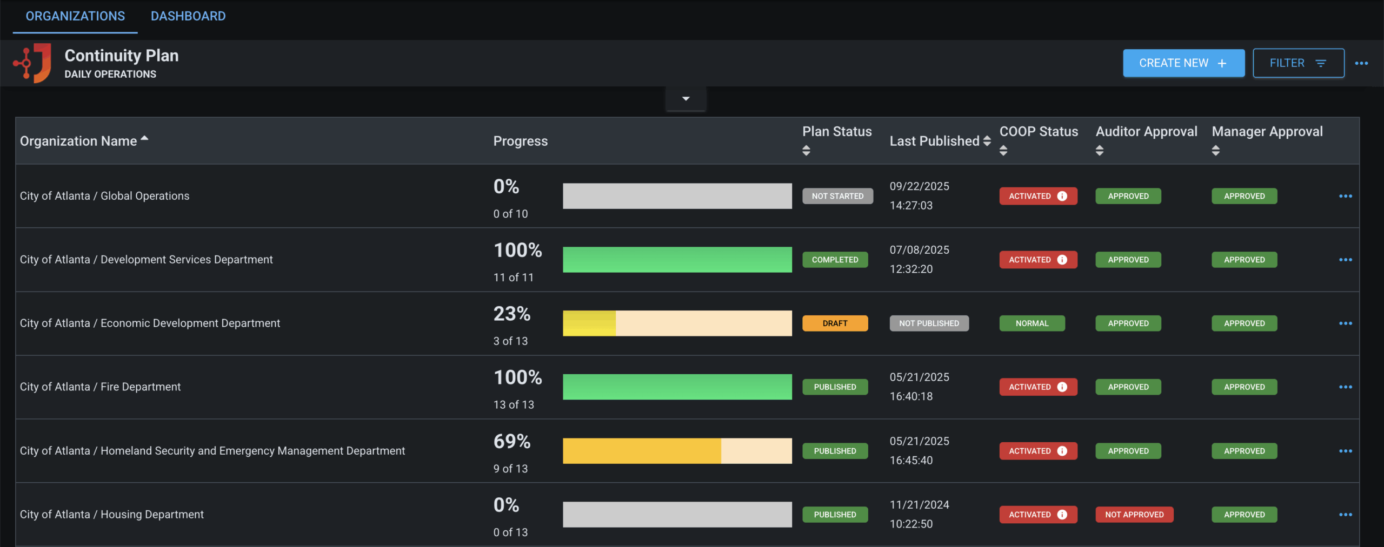Toggle sorting on Manager Approval column
The width and height of the screenshot is (1384, 547).
click(x=1215, y=151)
